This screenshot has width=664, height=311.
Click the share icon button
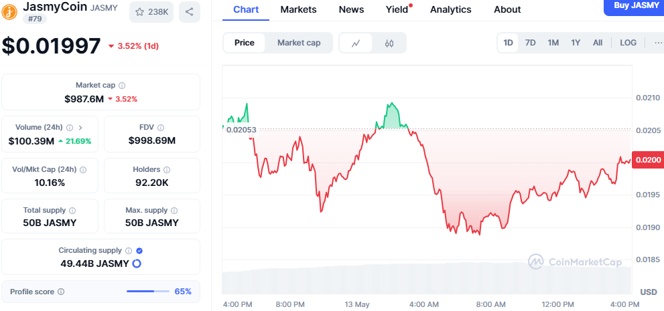[x=190, y=11]
